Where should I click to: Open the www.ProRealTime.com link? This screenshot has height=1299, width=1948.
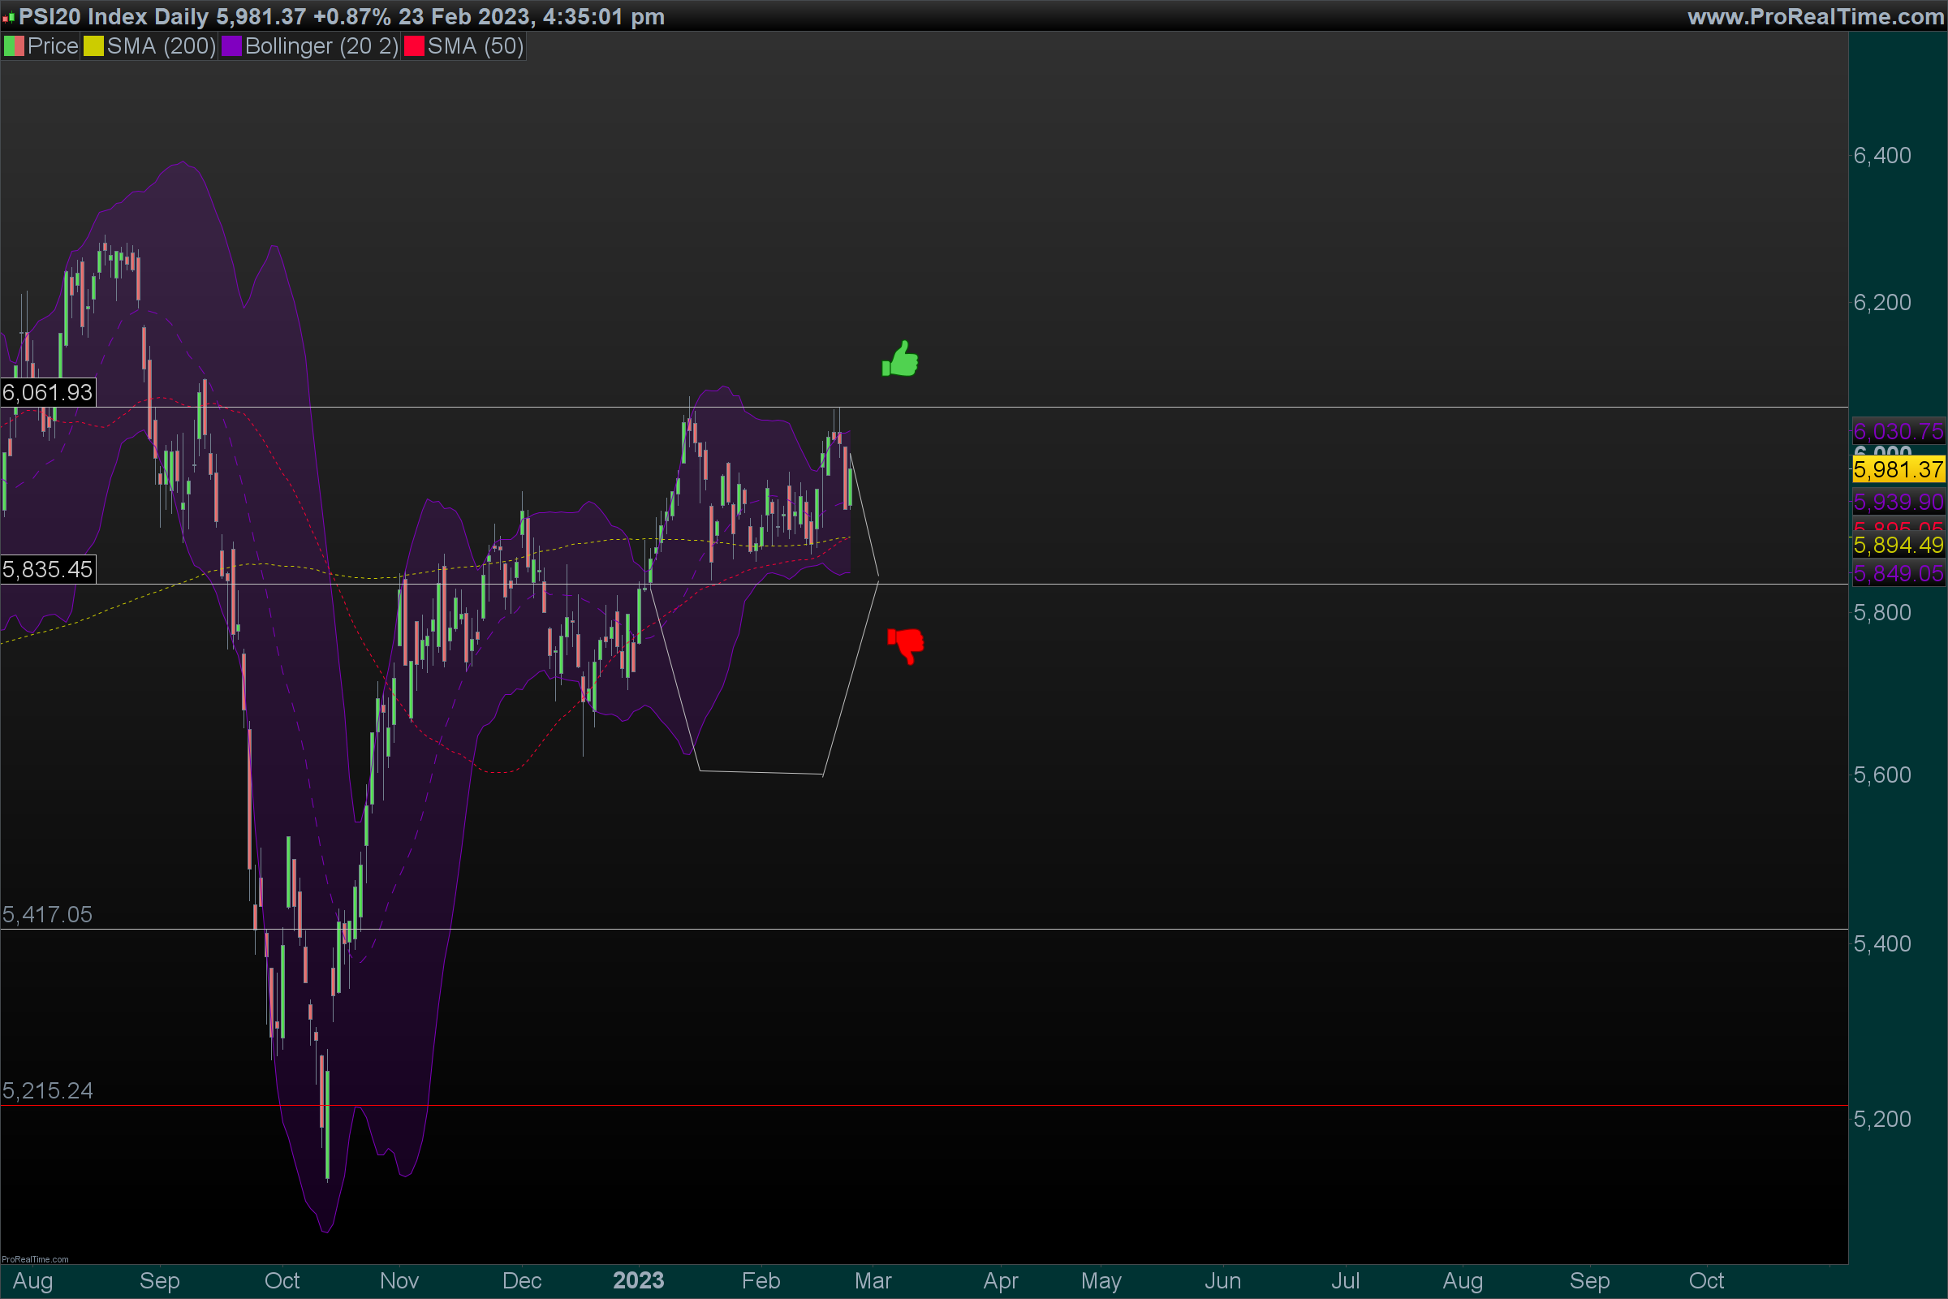[x=1815, y=16]
